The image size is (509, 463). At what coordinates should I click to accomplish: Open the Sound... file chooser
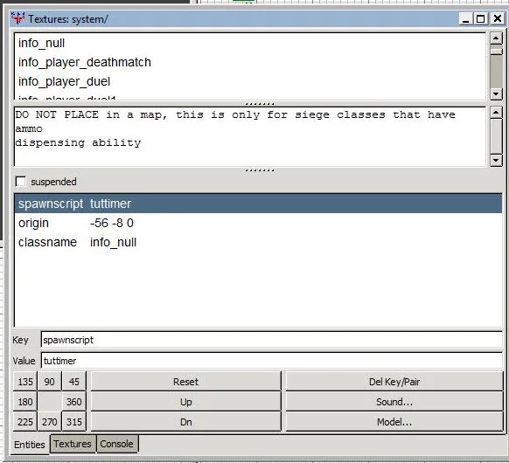click(x=394, y=402)
